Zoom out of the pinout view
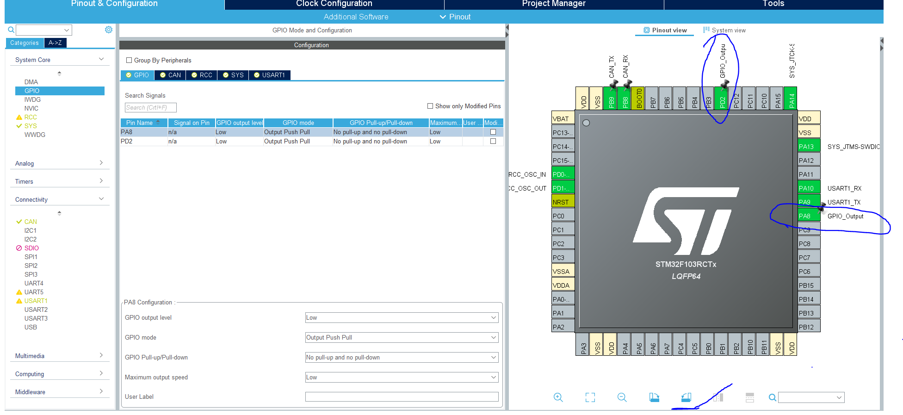 622,397
